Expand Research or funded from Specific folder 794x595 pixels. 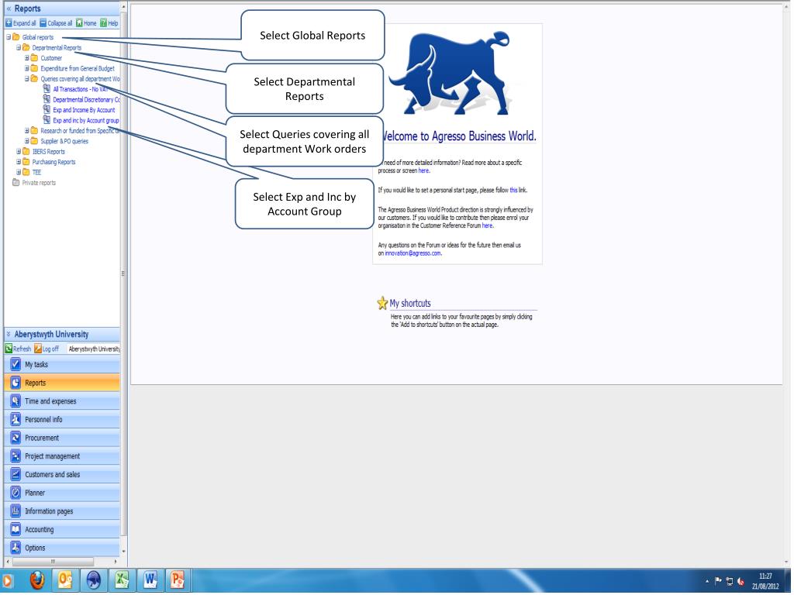pyautogui.click(x=27, y=130)
